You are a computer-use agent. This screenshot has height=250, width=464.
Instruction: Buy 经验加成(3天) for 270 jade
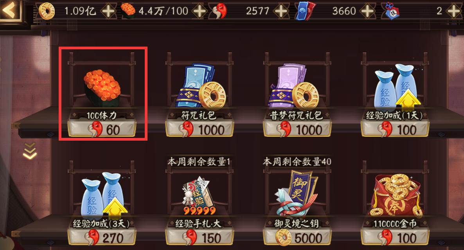[102, 238]
